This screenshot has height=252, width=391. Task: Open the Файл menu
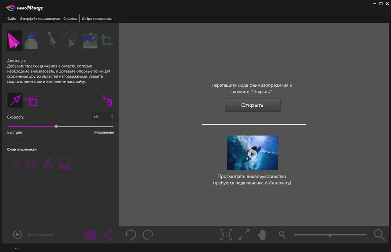click(x=11, y=19)
